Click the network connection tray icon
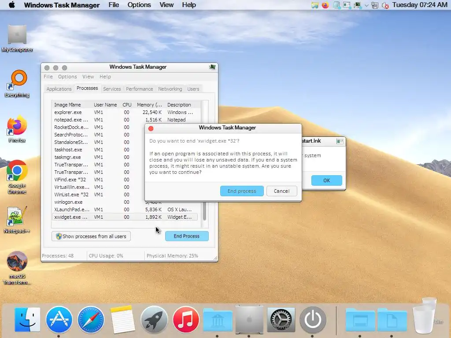The height and width of the screenshot is (338, 451). coord(375,5)
